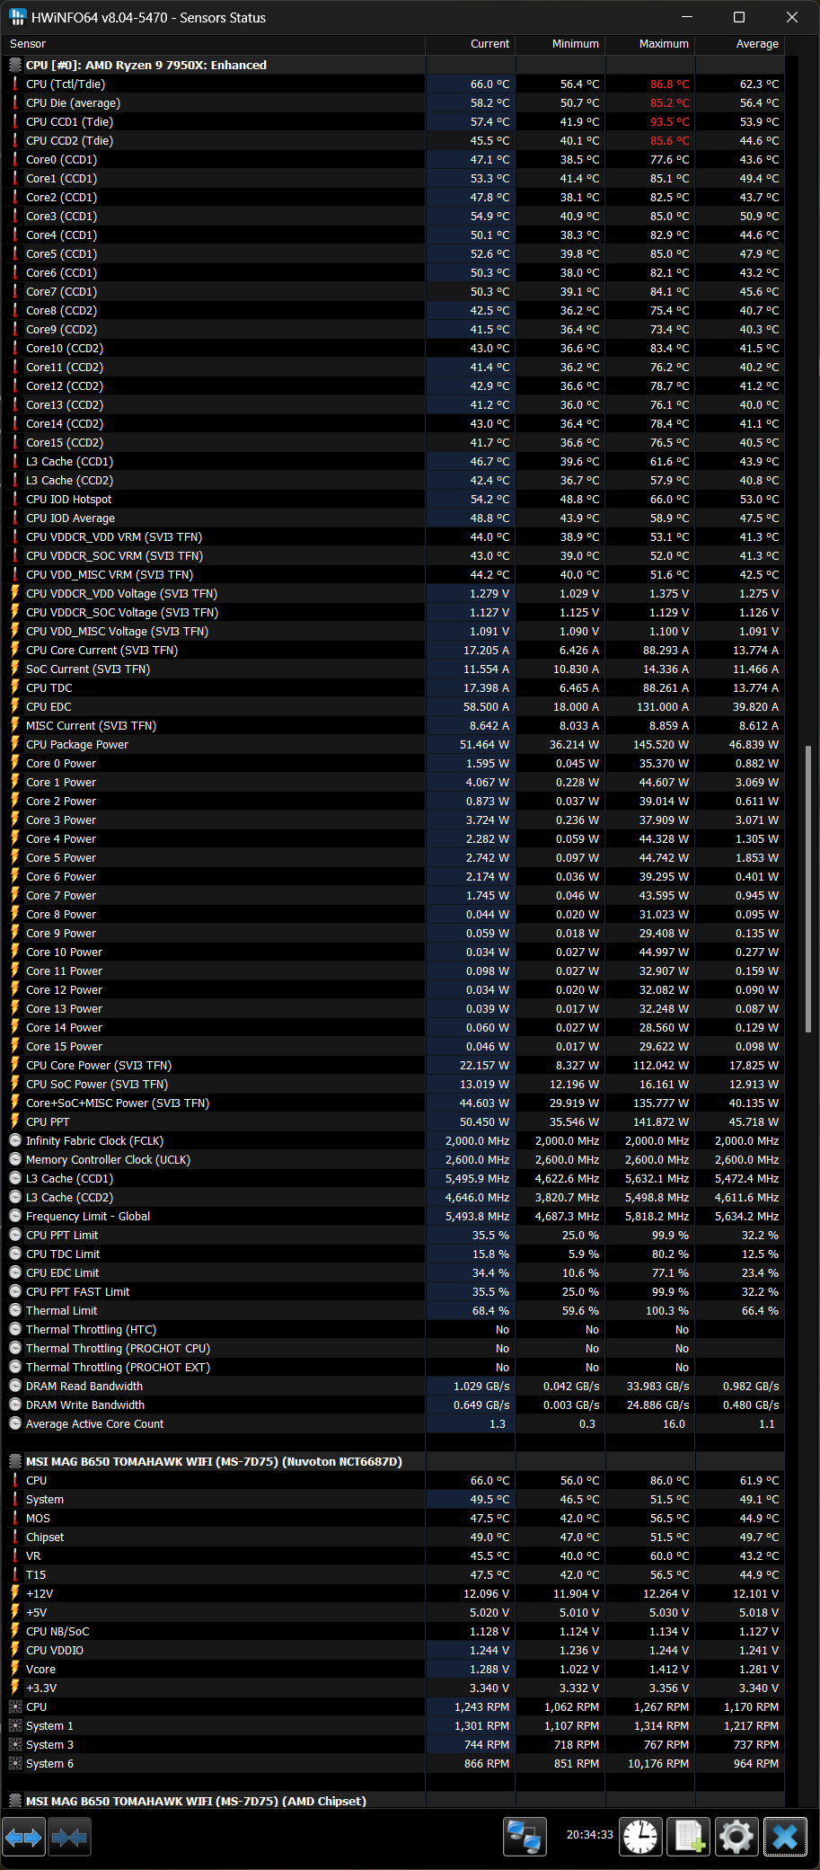Start logging with the sheet-plus icon
Screen dimensions: 820x1870
(689, 1838)
